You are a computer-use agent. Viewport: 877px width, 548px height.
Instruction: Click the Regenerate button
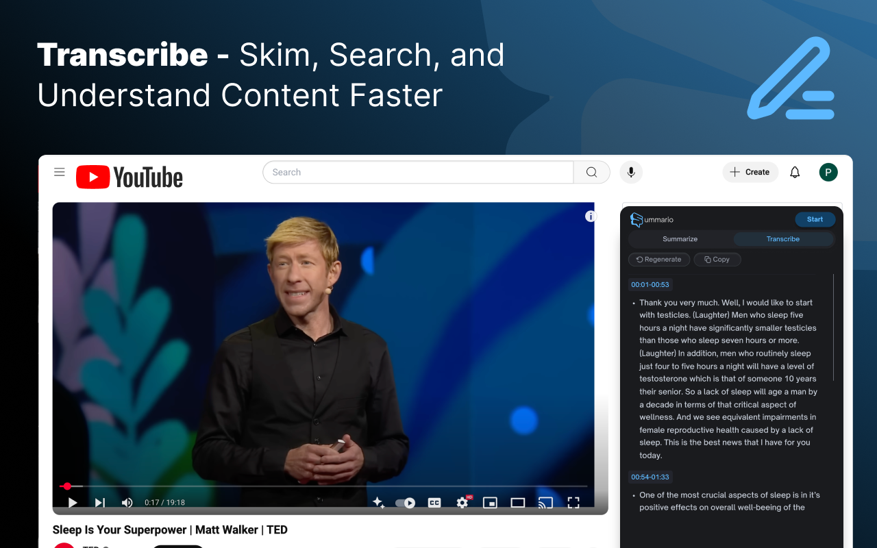click(x=658, y=260)
